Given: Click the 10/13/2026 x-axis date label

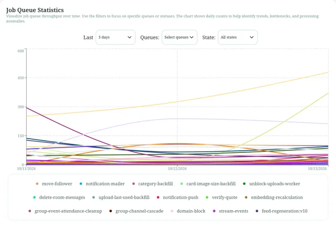Looking at the screenshot, I should pos(317,169).
